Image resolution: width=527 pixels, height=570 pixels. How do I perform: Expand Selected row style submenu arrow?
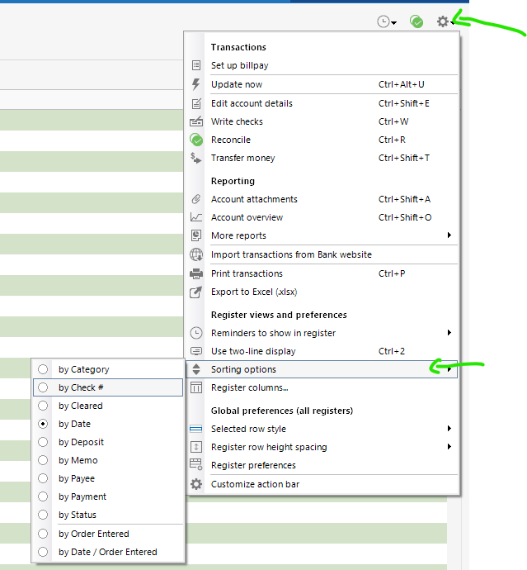point(449,429)
